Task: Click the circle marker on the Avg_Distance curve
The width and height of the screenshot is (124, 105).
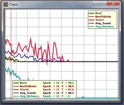Action: tap(11, 74)
